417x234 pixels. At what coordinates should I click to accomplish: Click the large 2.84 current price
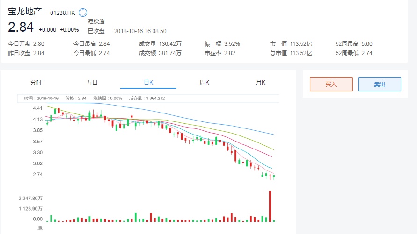coord(21,28)
